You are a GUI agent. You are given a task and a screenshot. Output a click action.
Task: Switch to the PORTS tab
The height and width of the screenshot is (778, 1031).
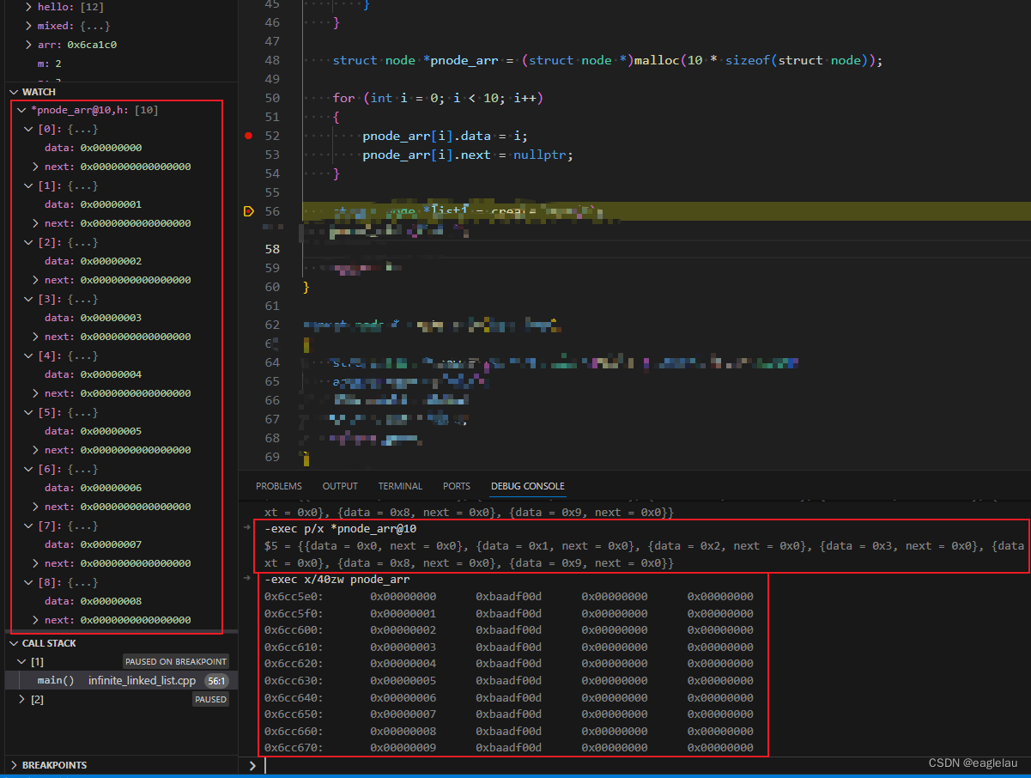click(456, 485)
